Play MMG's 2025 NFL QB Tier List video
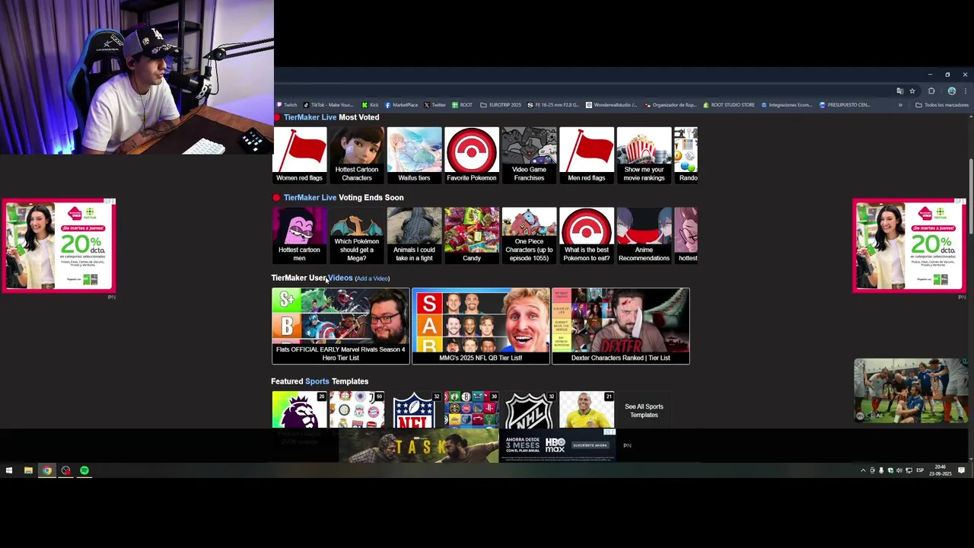 (x=480, y=326)
